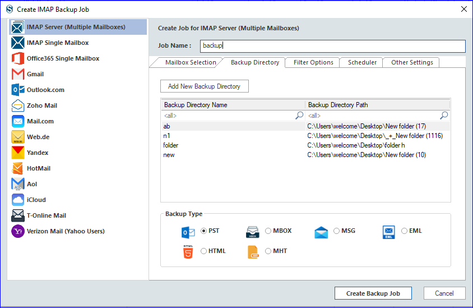Sort by Backup Directory Name header
Screen dimensions: 473x308
233,105
